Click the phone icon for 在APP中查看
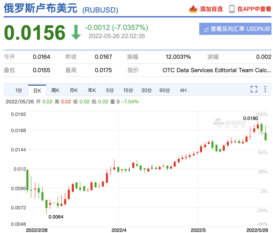This screenshot has width=273, height=233. pyautogui.click(x=232, y=9)
